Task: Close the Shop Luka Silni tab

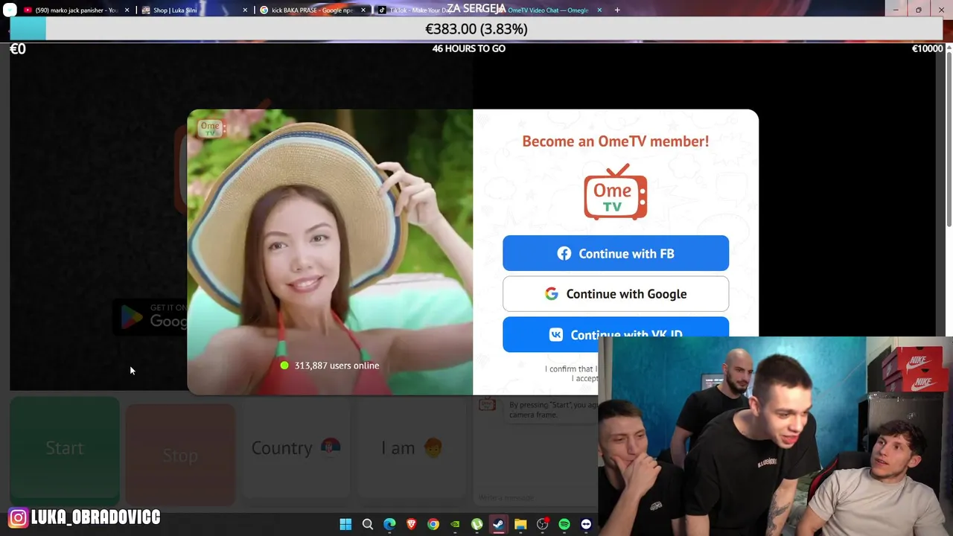Action: pos(245,10)
